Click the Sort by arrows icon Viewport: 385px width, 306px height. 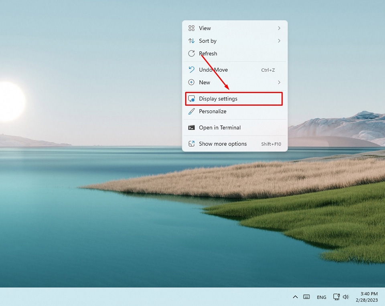[192, 41]
